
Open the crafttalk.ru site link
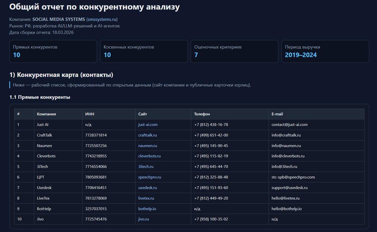[x=147, y=135]
